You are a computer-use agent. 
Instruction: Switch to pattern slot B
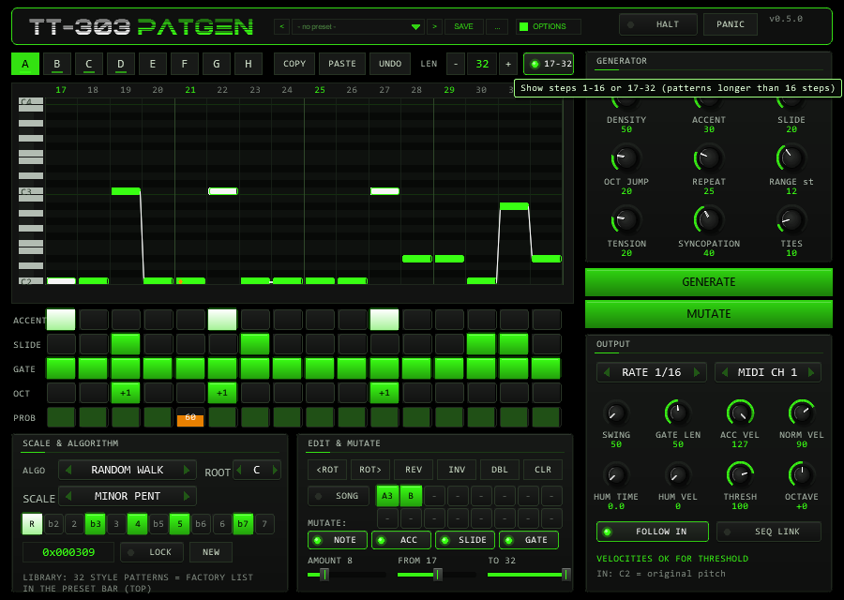(57, 64)
